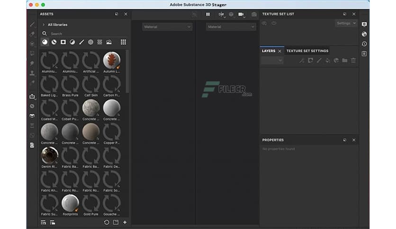
Task: Click the camera screenshot icon in viewport toolbar
Action: point(254,14)
